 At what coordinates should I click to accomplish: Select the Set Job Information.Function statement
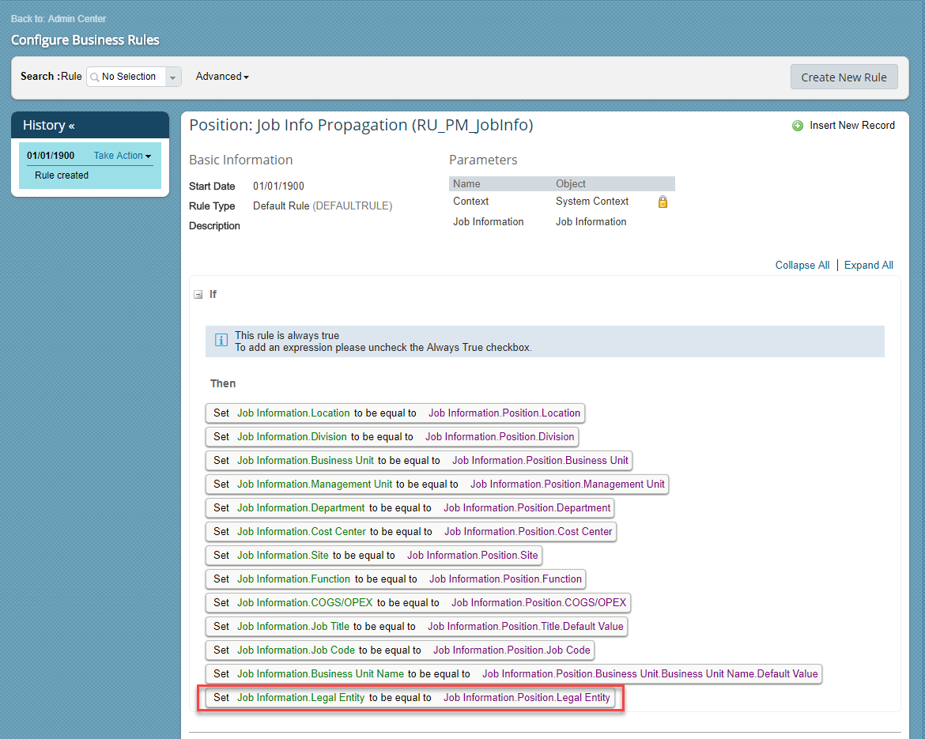(x=395, y=579)
